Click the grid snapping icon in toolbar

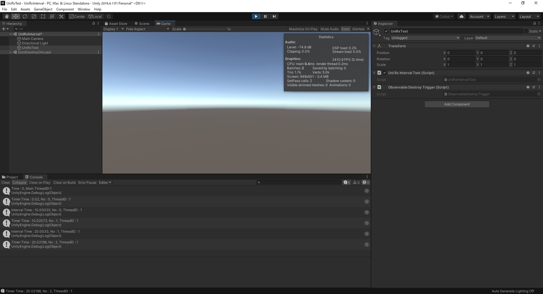(109, 16)
